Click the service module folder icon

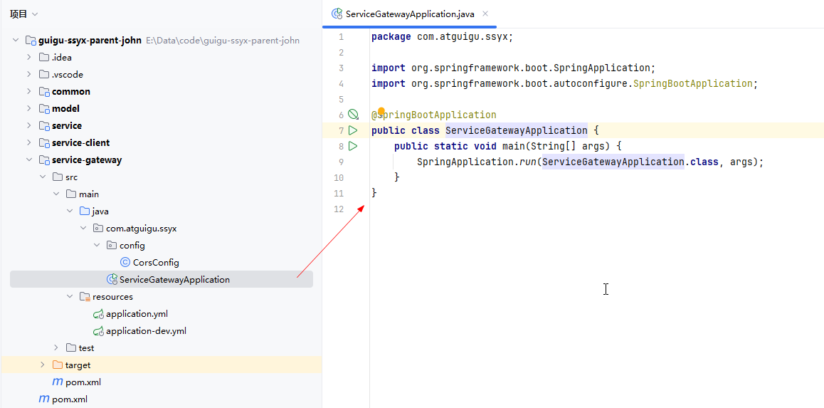point(45,126)
